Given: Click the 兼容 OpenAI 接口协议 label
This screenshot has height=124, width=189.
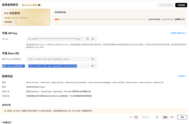Looking at the screenshot, I should pos(12,59).
